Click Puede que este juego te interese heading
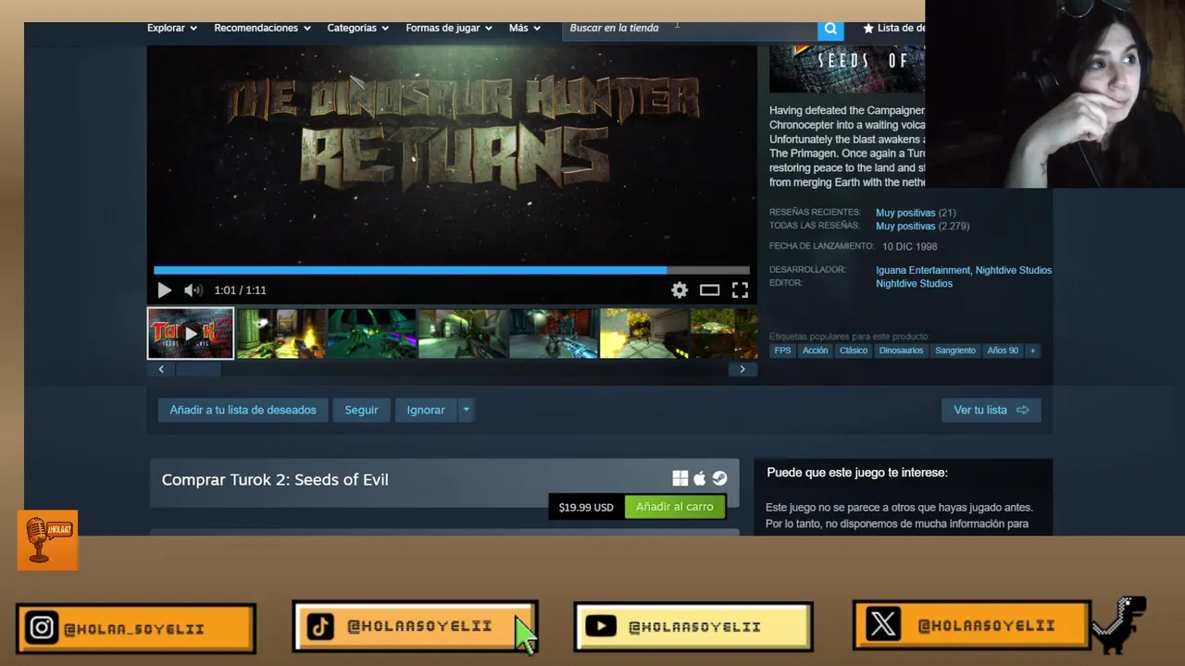This screenshot has width=1185, height=666. click(857, 473)
